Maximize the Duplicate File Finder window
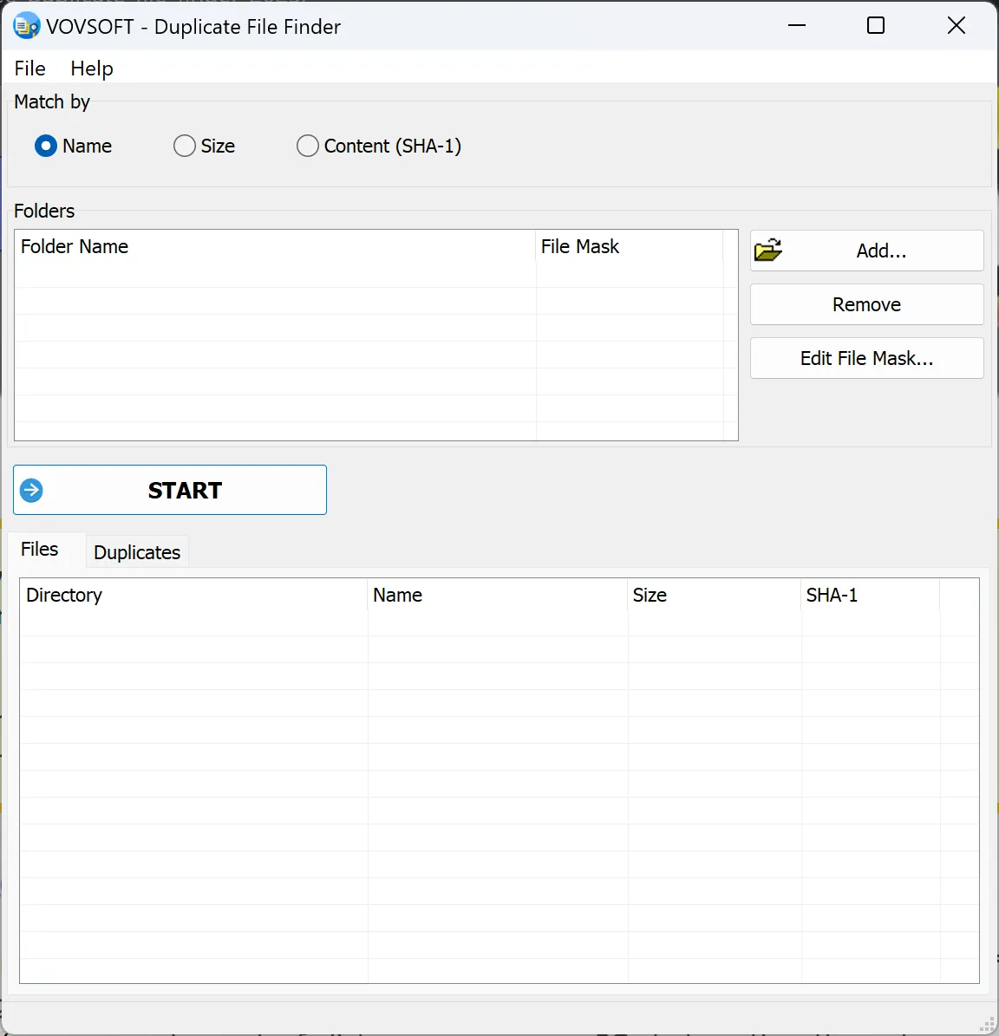 pyautogui.click(x=876, y=26)
